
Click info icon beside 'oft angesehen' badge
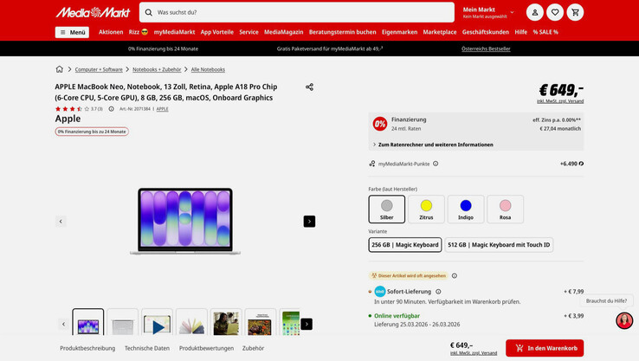click(x=455, y=276)
